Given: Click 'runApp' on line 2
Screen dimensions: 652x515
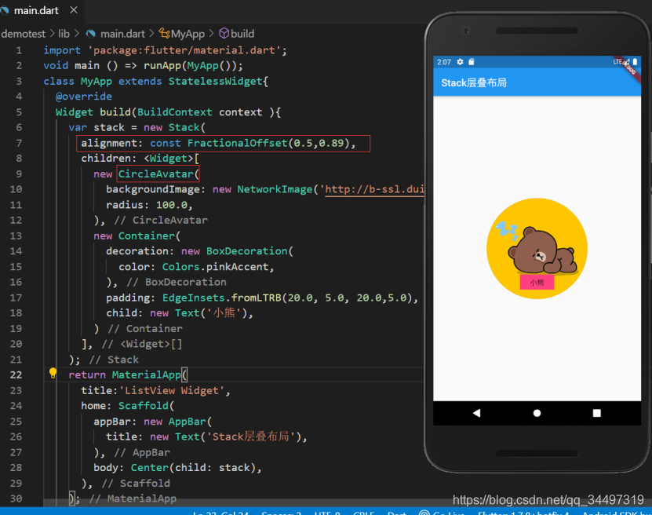Looking at the screenshot, I should tap(162, 66).
